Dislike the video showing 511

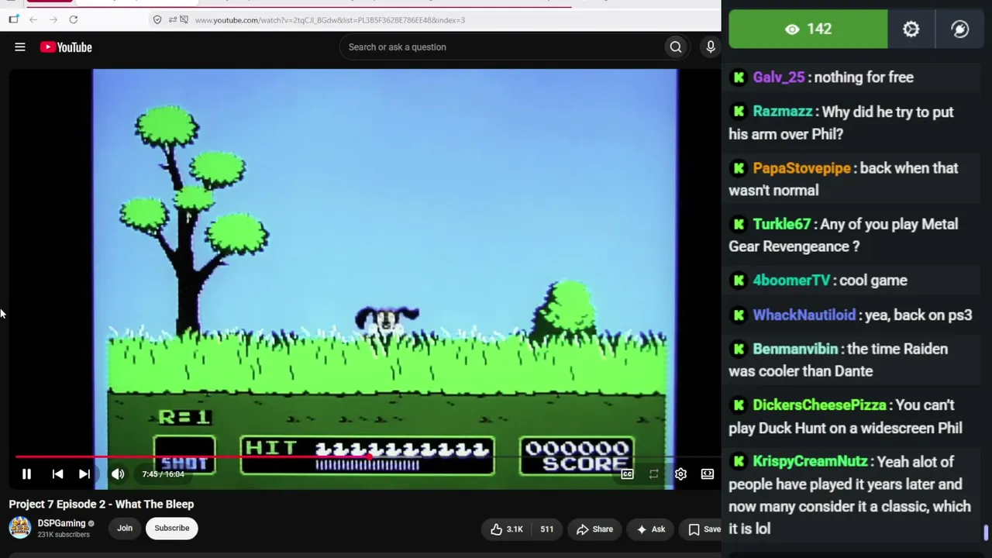pyautogui.click(x=546, y=529)
